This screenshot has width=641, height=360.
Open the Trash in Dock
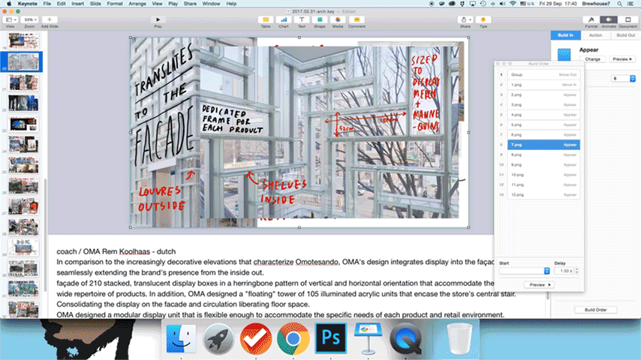tap(459, 338)
